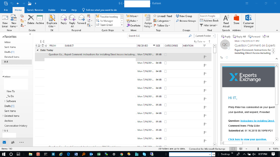Viewport: 280px width, 157px height.
Task: Click the search magnifier icon
Action: point(190,36)
